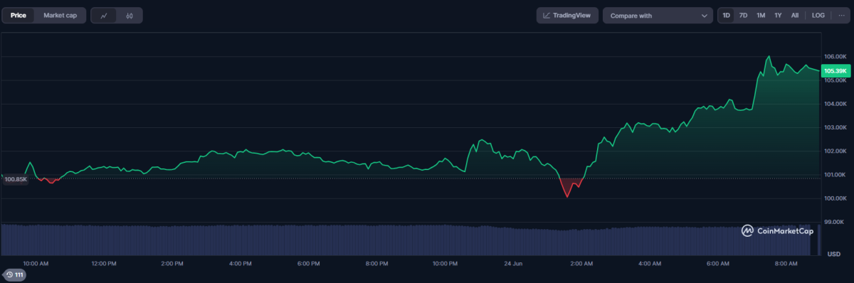
Task: Switch to candlestick chart icon
Action: coord(130,15)
